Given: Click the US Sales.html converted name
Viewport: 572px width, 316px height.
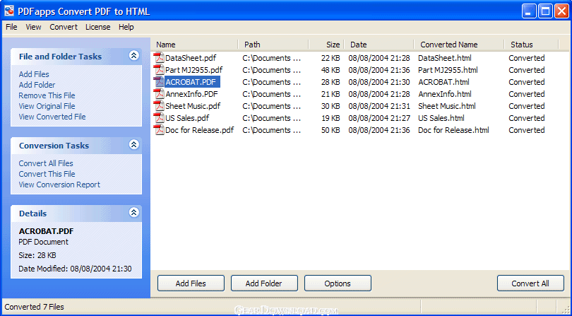Looking at the screenshot, I should pyautogui.click(x=441, y=118).
